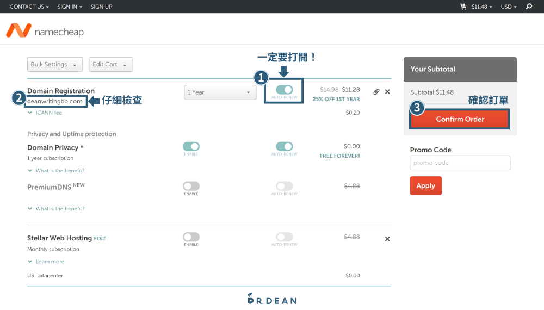Toggle PremiumDNS auto-renew switch
The height and width of the screenshot is (310, 544).
(284, 186)
